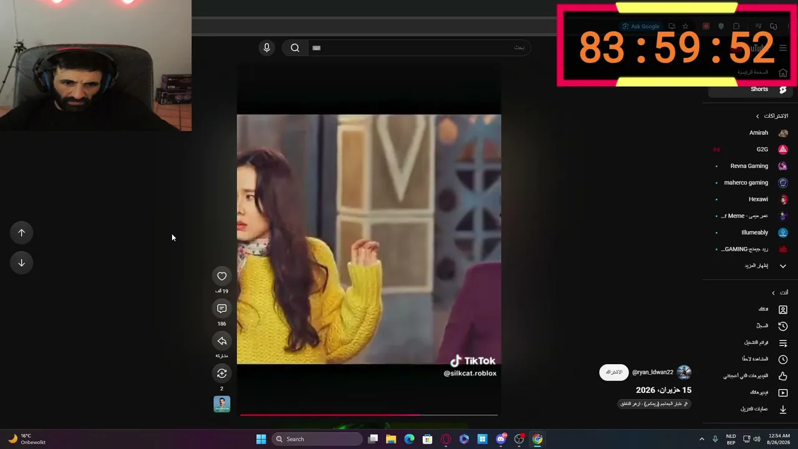Open the comments showing 186
798x449 pixels.
click(222, 309)
